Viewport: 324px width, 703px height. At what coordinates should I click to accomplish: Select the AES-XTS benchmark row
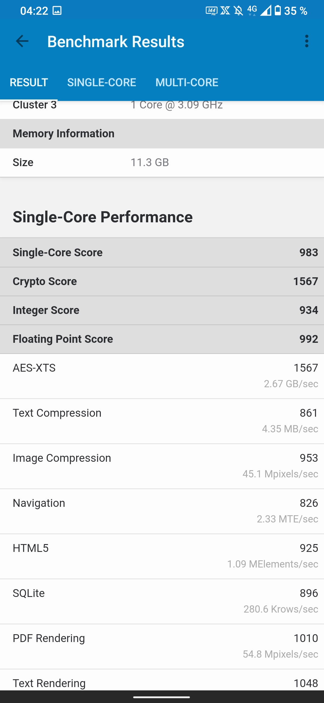(162, 376)
